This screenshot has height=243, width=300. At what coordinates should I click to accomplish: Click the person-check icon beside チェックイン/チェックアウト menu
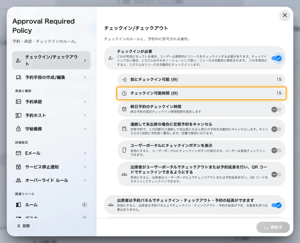pos(18,60)
